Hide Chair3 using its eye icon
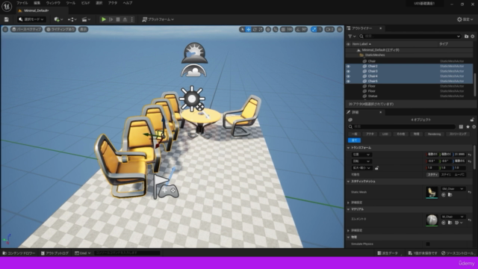Viewport: 478px width, 269px height. [x=348, y=71]
